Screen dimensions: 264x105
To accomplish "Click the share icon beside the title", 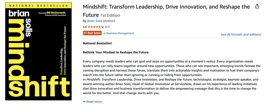I will click(x=257, y=6).
